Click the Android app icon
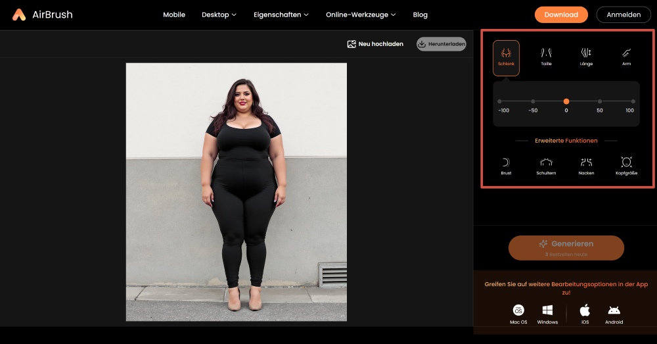This screenshot has height=344, width=657. point(614,313)
